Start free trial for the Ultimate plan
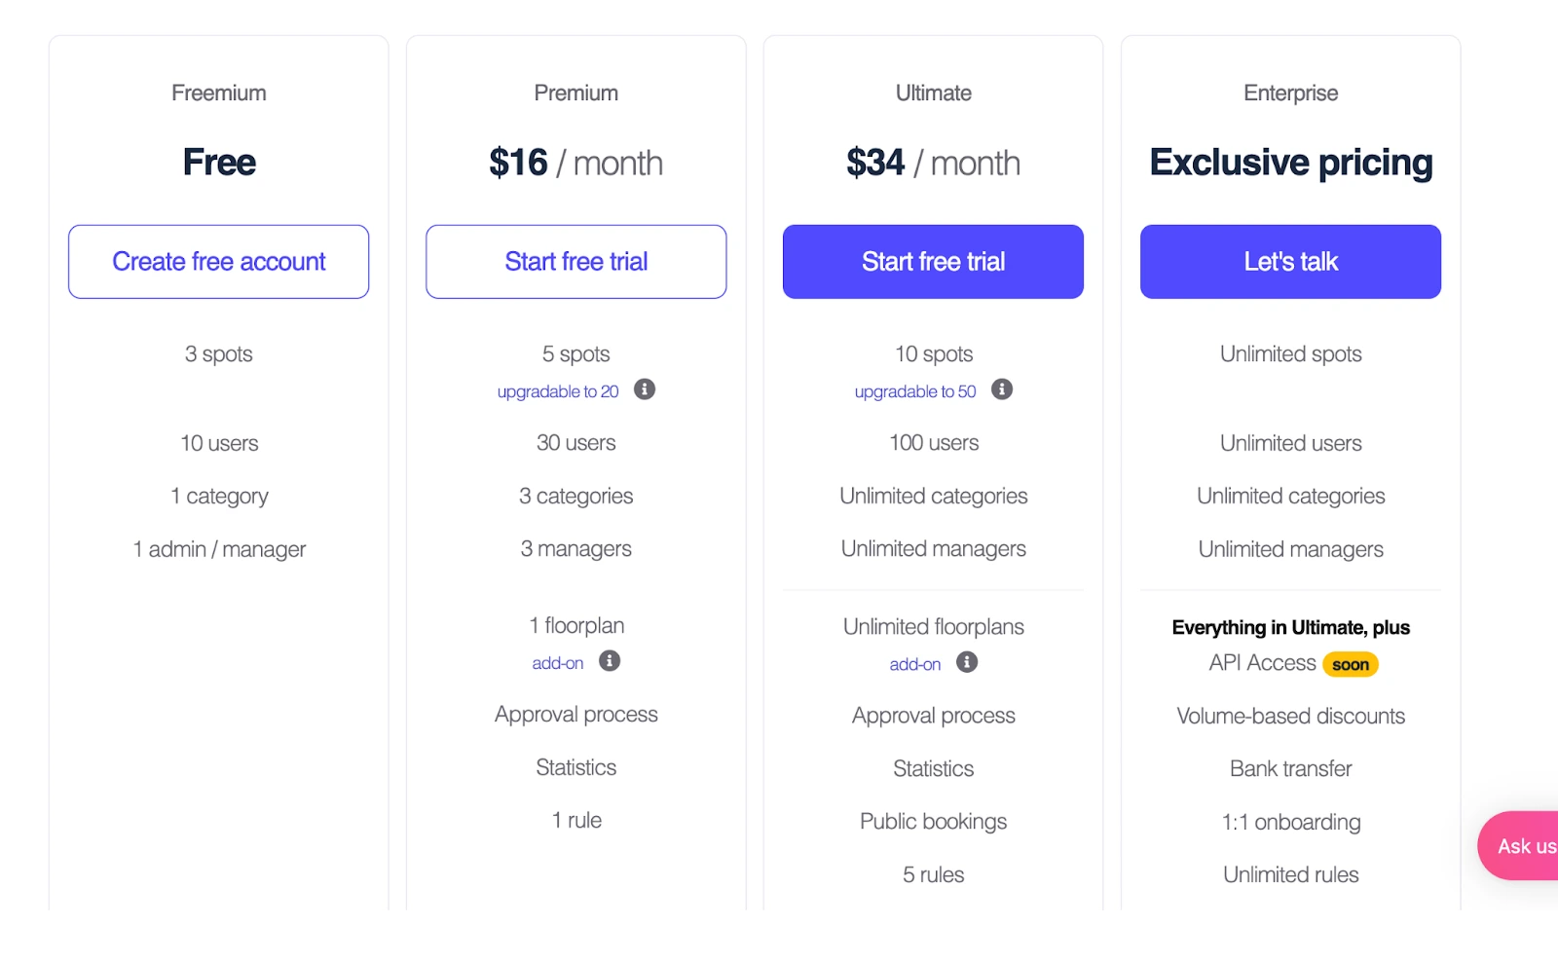This screenshot has width=1558, height=962. click(x=932, y=261)
